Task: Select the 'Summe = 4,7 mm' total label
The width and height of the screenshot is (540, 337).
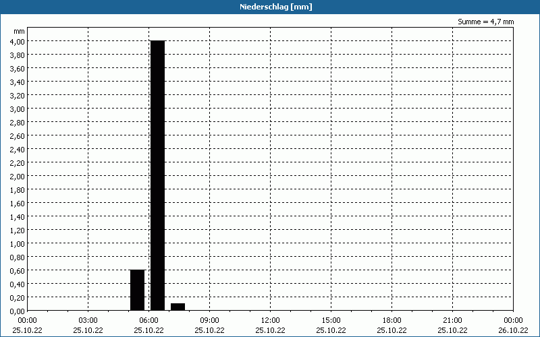Action: (485, 22)
